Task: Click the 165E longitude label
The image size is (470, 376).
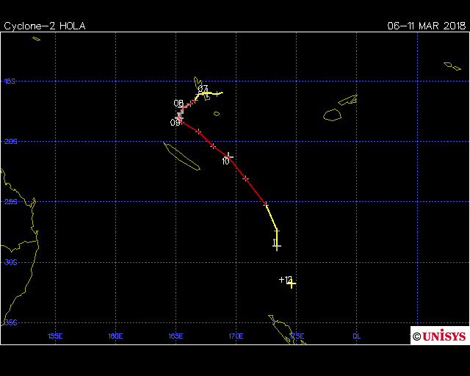Action: pos(176,336)
